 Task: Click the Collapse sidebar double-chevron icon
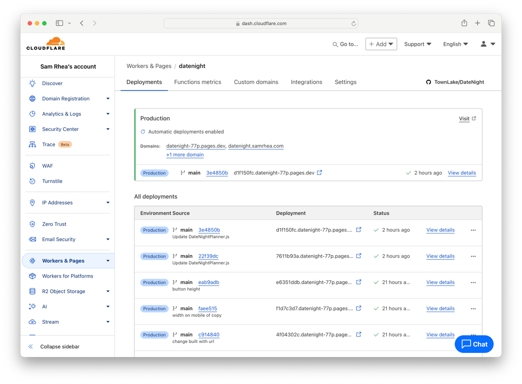pyautogui.click(x=30, y=346)
